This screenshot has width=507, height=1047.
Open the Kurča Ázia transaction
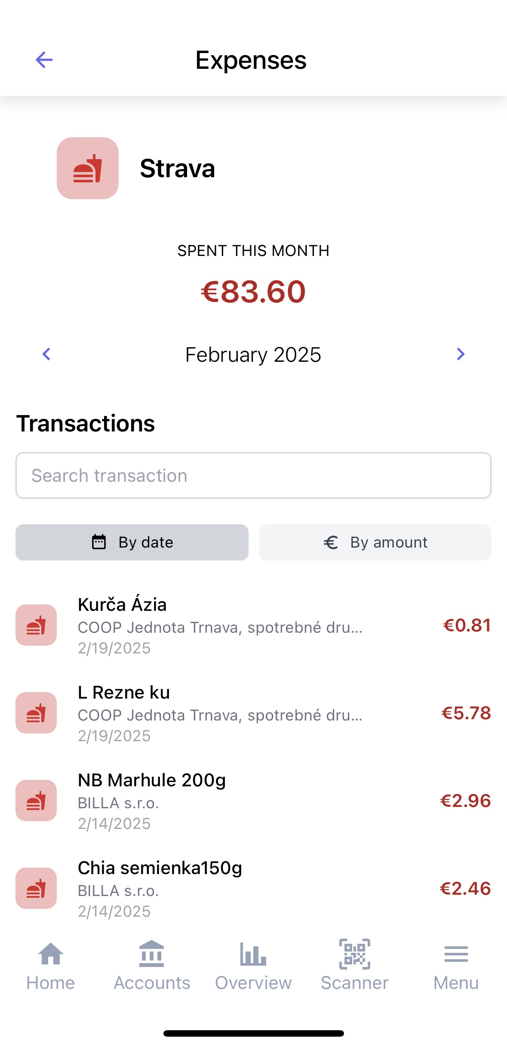click(253, 625)
